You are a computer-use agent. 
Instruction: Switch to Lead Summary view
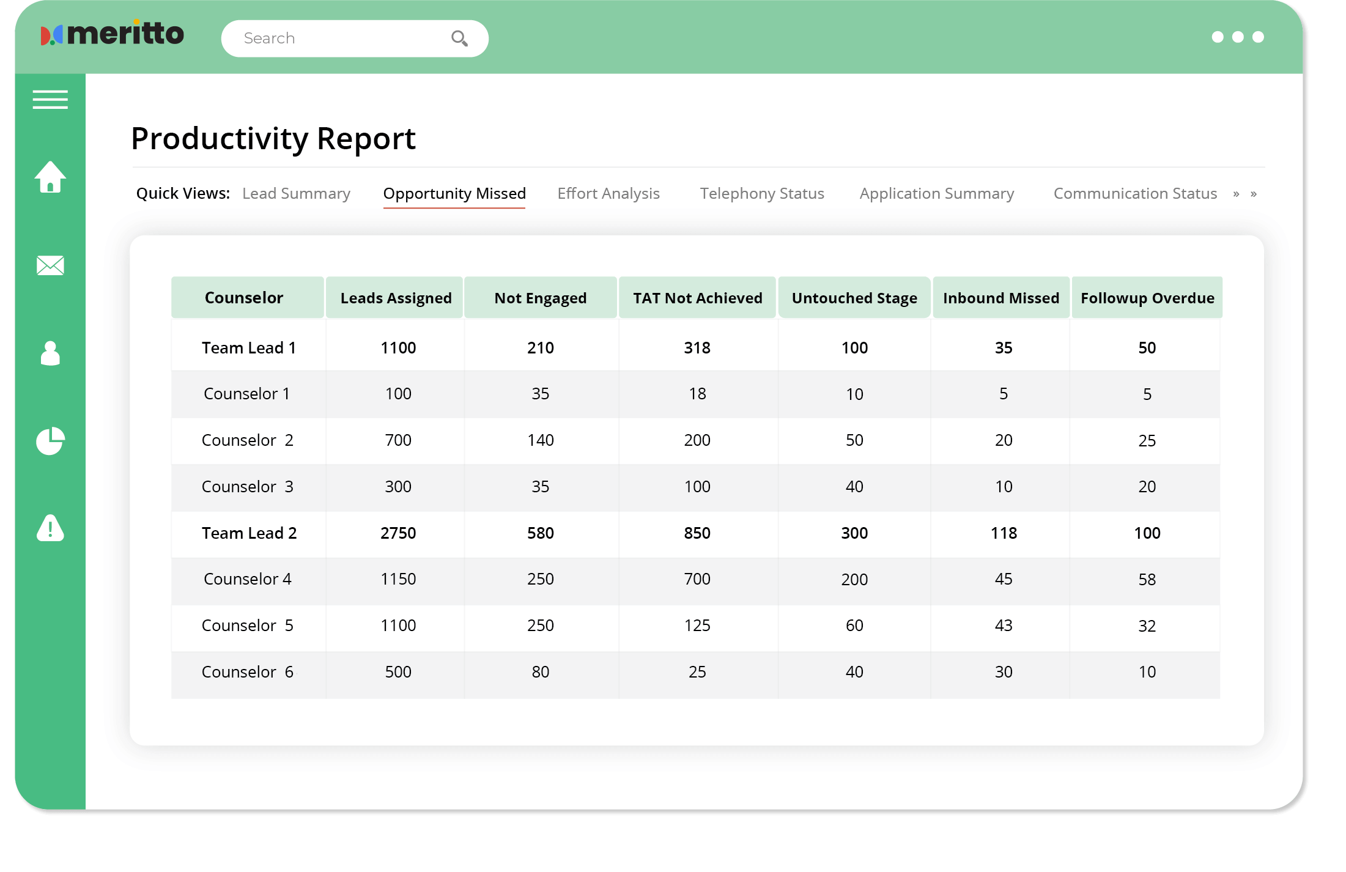[x=296, y=194]
